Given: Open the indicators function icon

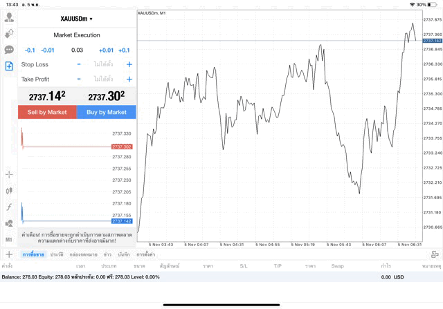Looking at the screenshot, I should pyautogui.click(x=9, y=207).
